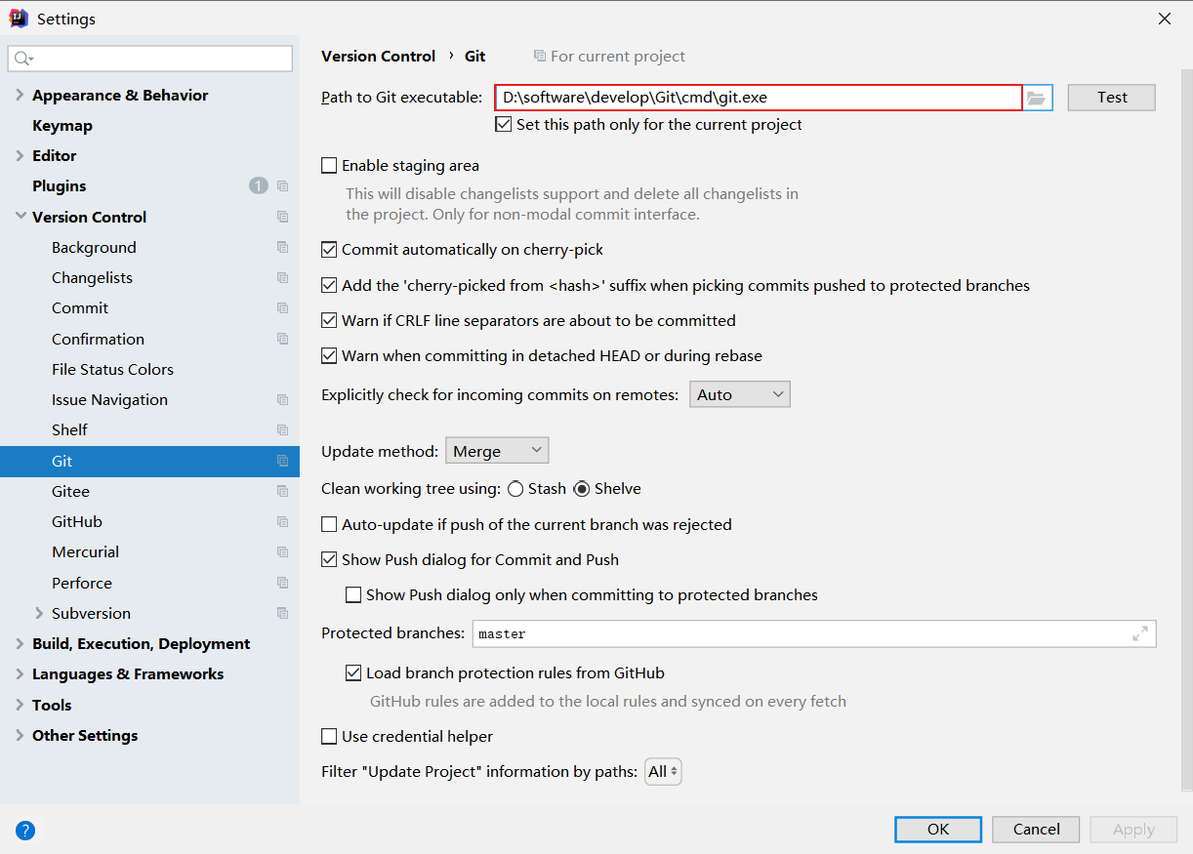The image size is (1193, 854).
Task: Click the For current project icon in header
Action: coord(540,57)
